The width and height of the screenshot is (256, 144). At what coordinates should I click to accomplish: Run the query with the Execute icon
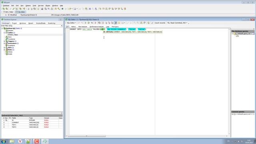(85, 23)
